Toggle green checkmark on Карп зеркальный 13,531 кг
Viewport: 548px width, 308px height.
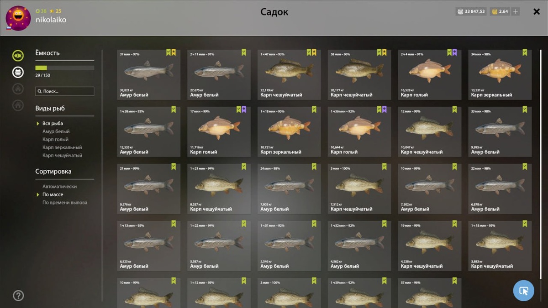[525, 52]
